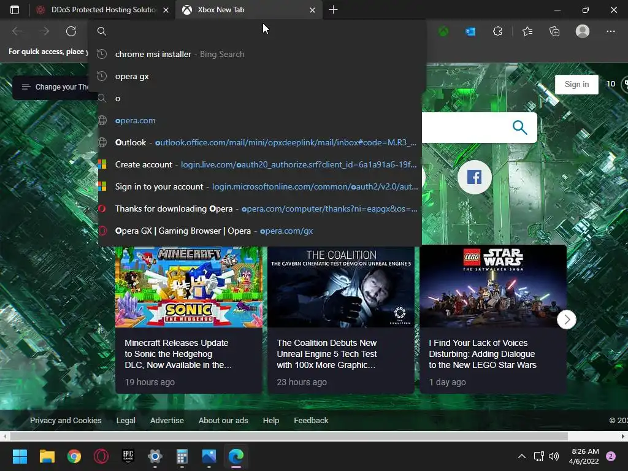
Task: Open Settings and more menu
Action: tap(610, 31)
